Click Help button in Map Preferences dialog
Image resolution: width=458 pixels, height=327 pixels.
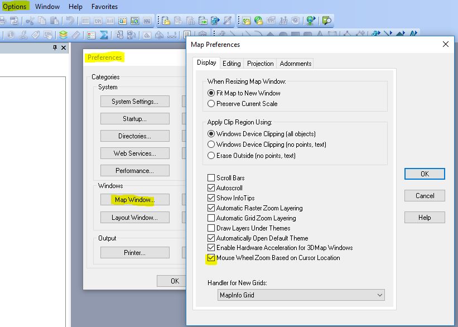tap(425, 218)
